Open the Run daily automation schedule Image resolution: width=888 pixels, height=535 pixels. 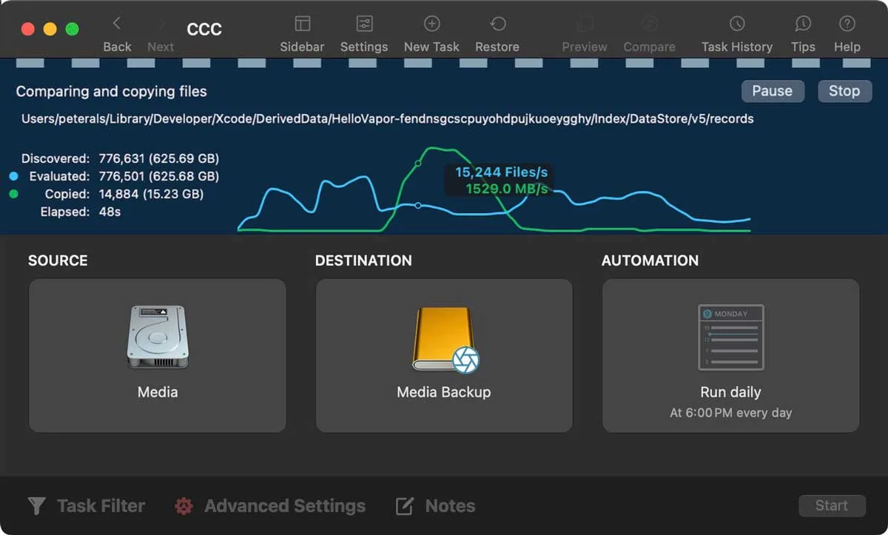tap(730, 355)
